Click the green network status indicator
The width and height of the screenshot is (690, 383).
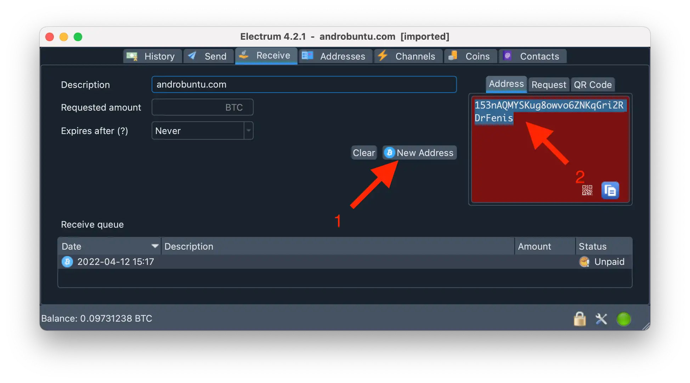(x=624, y=318)
